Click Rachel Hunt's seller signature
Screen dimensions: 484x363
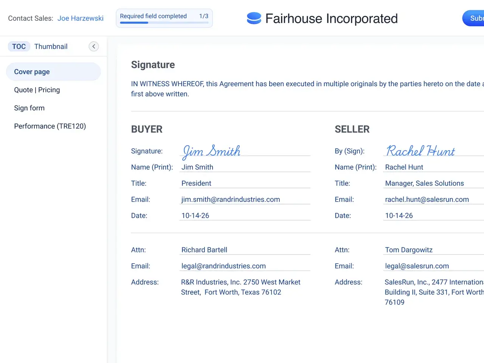coord(420,151)
